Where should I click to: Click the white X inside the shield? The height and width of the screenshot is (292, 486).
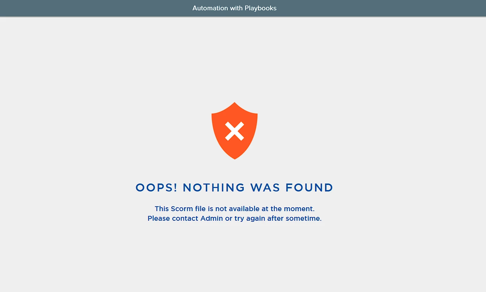234,131
